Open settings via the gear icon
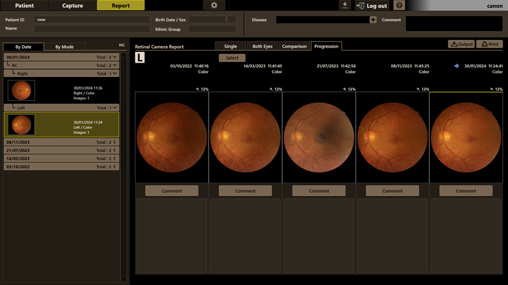508x285 pixels. pos(214,5)
